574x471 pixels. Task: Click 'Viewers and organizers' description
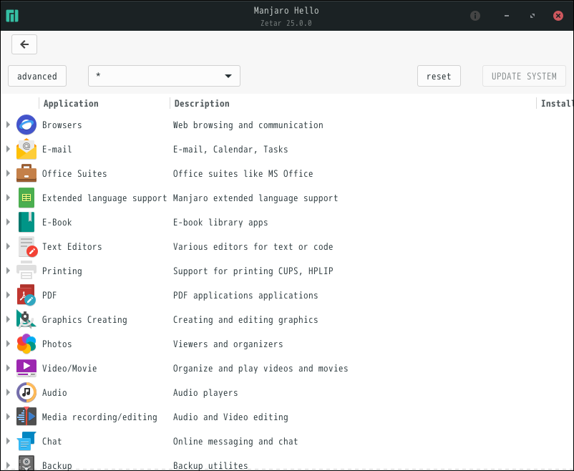click(228, 344)
